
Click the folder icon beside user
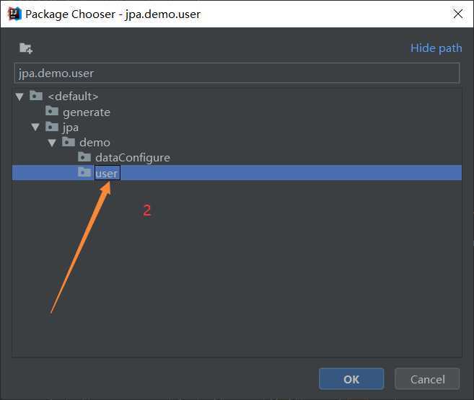(84, 172)
